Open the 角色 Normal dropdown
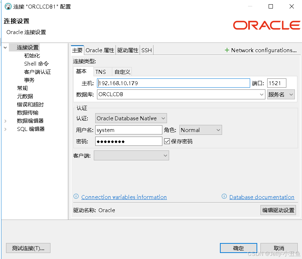Image resolution: width=302 pixels, height=259 pixels. pyautogui.click(x=200, y=130)
